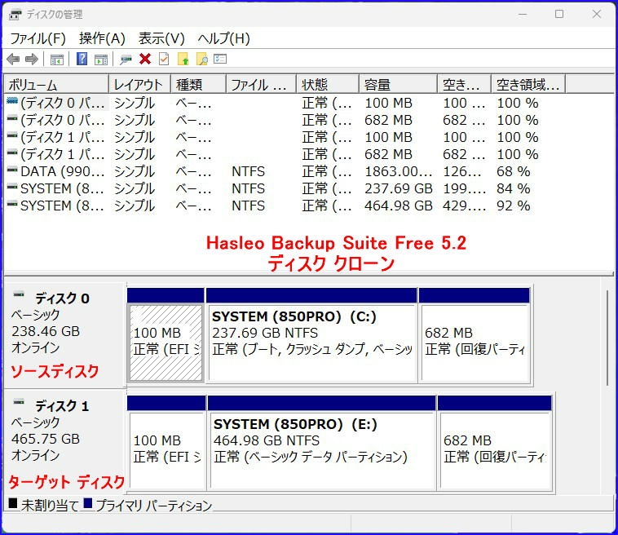Toggle the show/hide console tree icon

[57, 60]
